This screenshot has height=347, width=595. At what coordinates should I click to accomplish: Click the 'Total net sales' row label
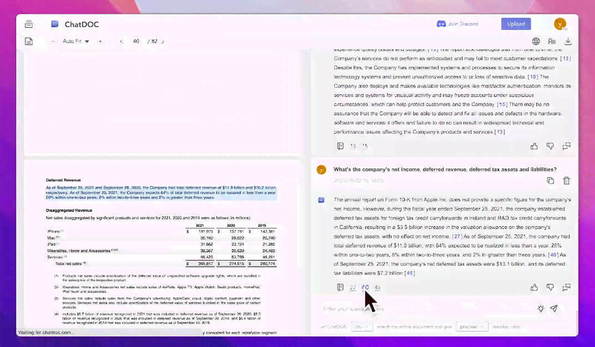(70, 263)
